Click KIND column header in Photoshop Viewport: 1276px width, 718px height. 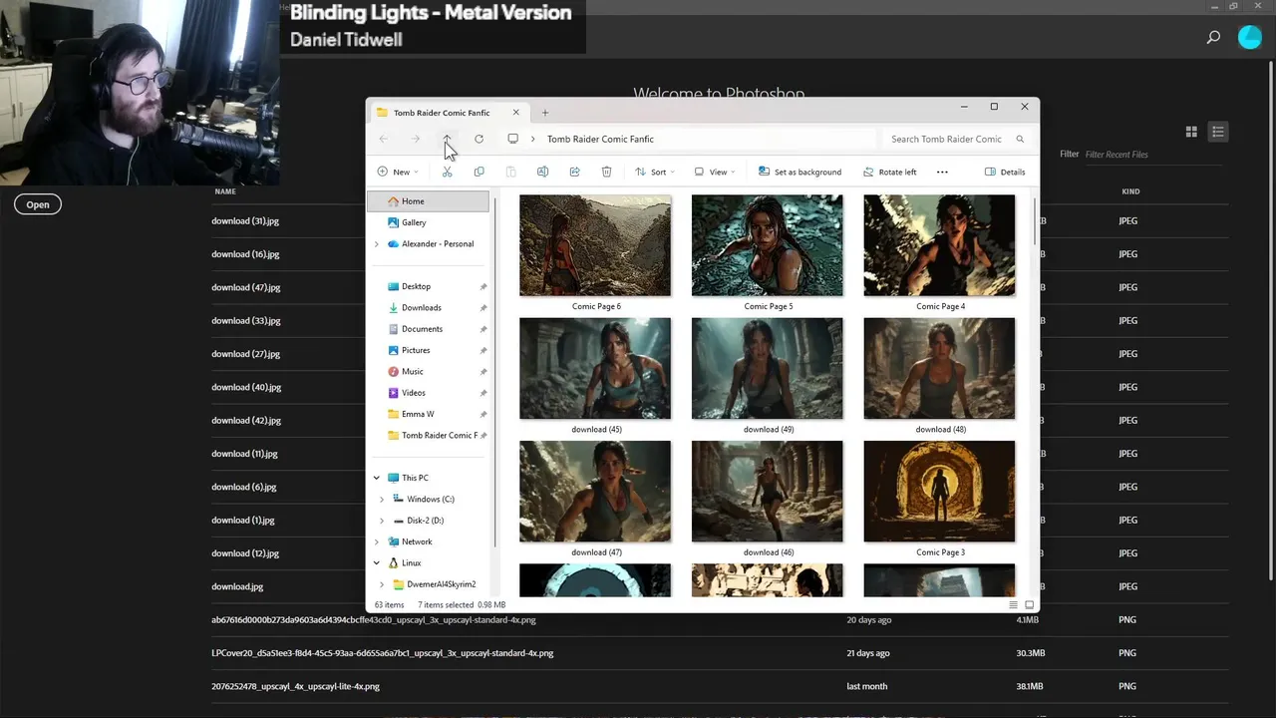[x=1130, y=191]
